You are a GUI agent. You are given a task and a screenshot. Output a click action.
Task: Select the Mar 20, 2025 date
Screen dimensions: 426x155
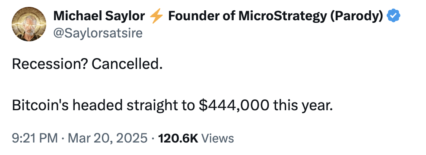[107, 138]
